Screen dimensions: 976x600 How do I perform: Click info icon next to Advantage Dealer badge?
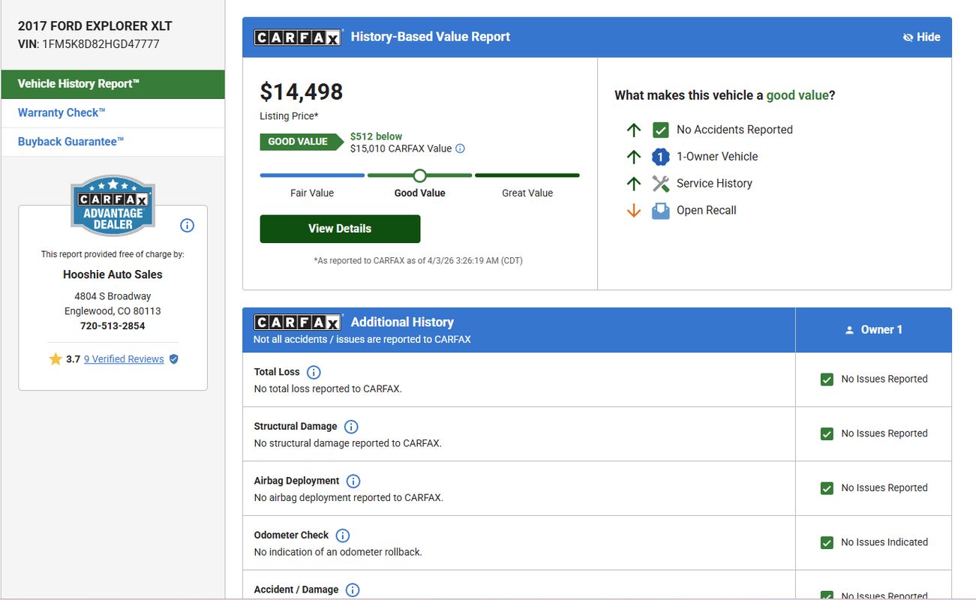[188, 226]
